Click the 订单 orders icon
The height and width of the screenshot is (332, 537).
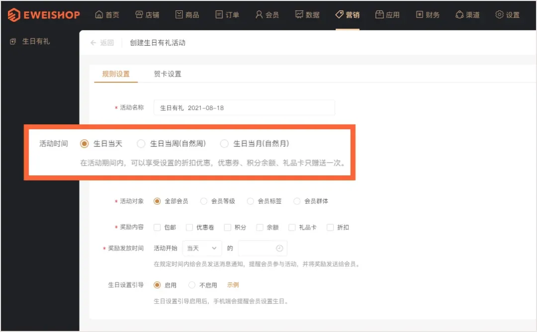(219, 14)
